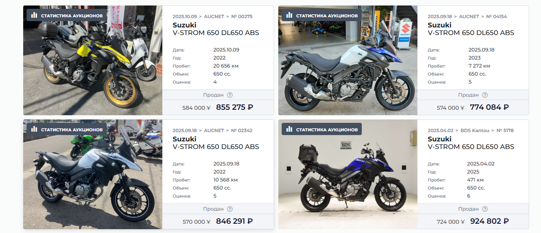Open auction statistics badge on the yellow V-Strom photo

pos(67,16)
